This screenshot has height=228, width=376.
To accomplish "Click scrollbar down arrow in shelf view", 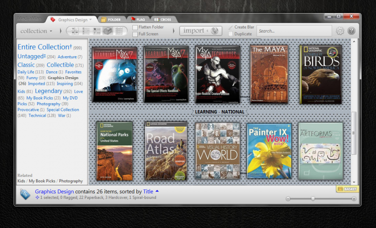I will click(354, 182).
